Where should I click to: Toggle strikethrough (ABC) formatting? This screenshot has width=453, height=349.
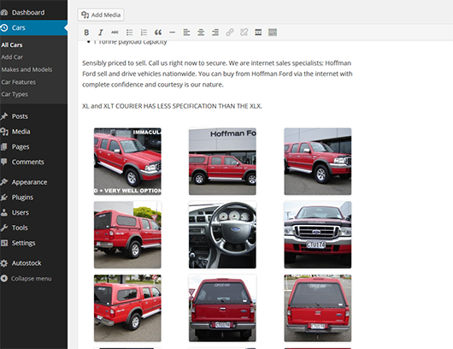pos(115,33)
